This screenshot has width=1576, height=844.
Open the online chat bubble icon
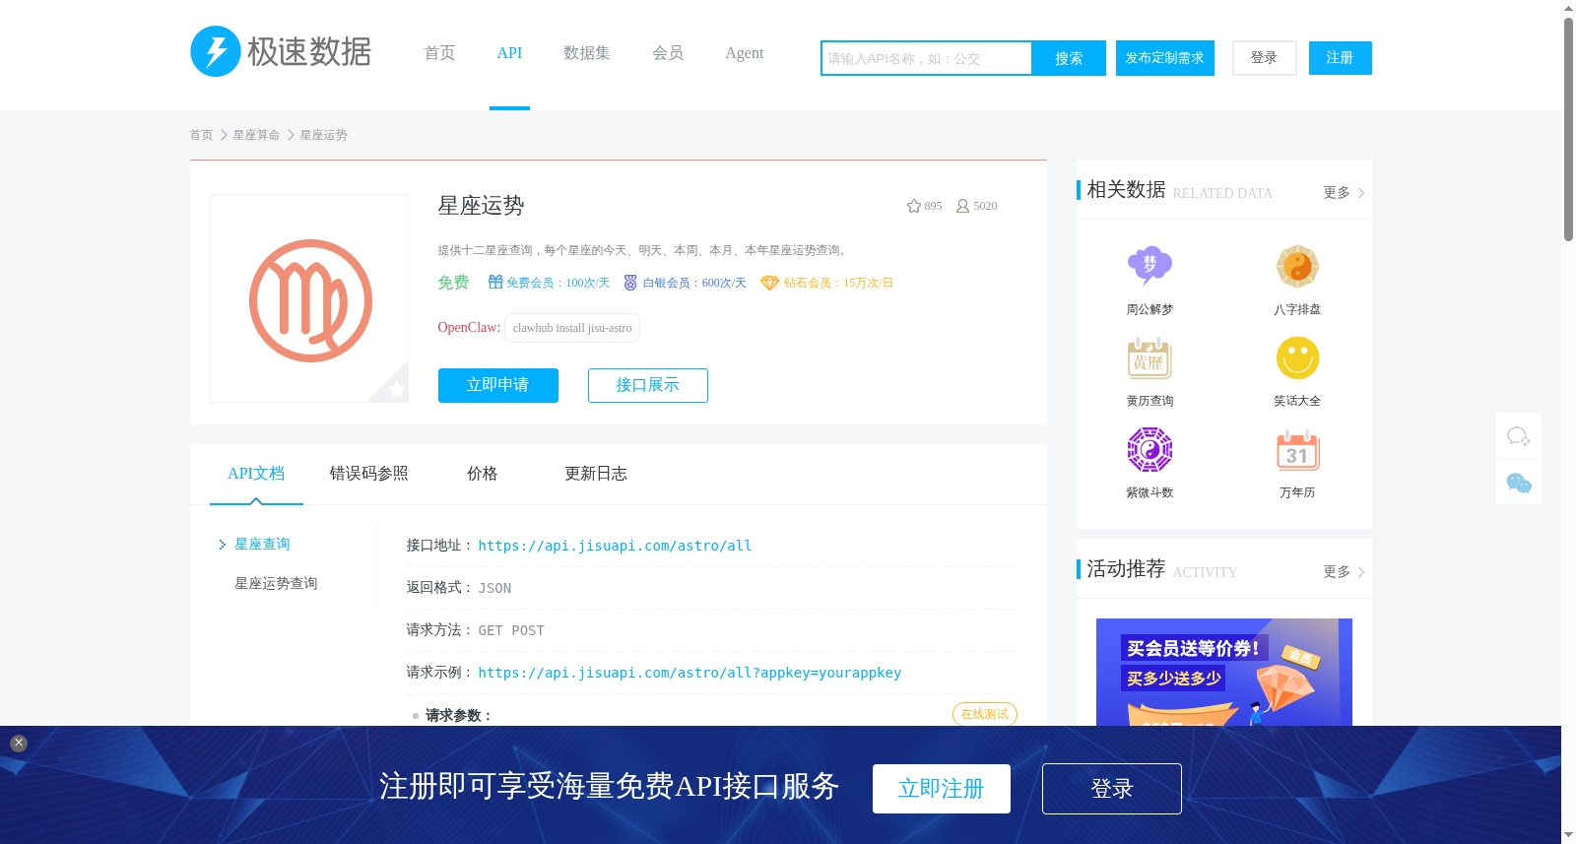click(x=1518, y=435)
